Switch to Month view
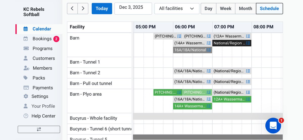The image size is (303, 140). tap(245, 9)
